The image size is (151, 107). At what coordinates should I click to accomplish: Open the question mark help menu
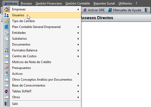136,3
